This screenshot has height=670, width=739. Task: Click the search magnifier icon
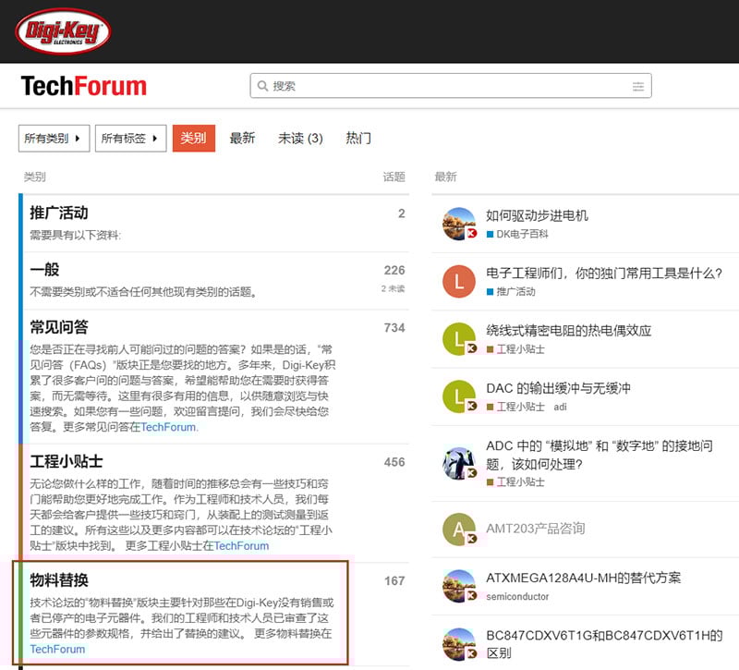pos(264,85)
